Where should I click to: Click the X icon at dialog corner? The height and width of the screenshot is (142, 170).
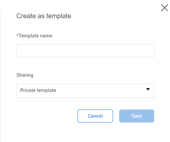tap(164, 8)
